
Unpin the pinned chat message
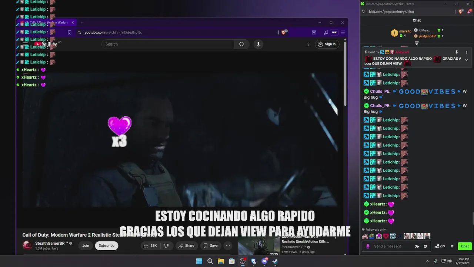pos(457,52)
